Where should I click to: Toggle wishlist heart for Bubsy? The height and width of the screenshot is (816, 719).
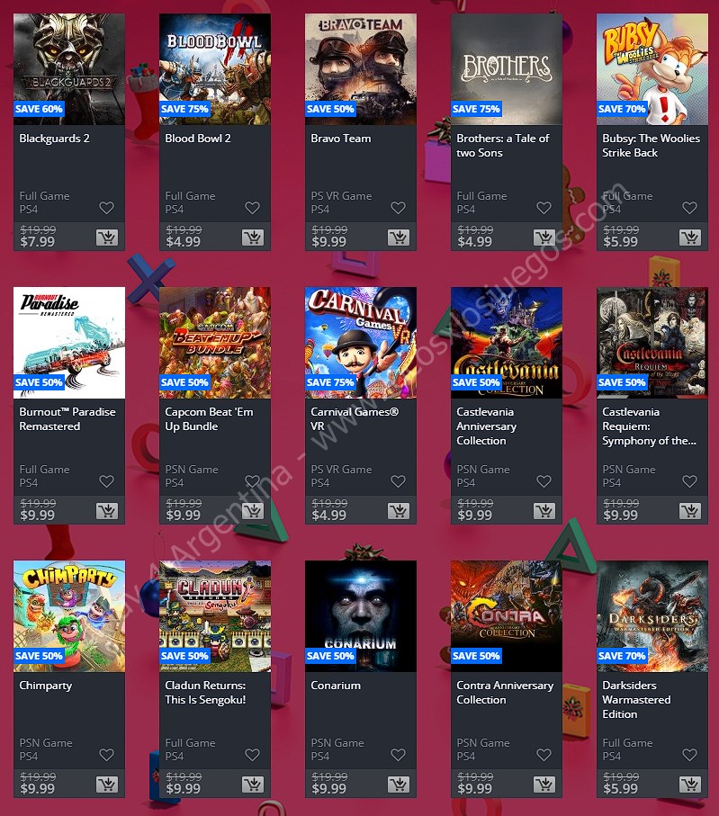point(690,208)
